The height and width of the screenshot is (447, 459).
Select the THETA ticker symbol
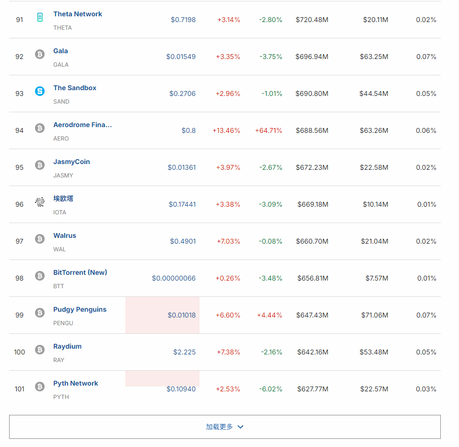62,27
